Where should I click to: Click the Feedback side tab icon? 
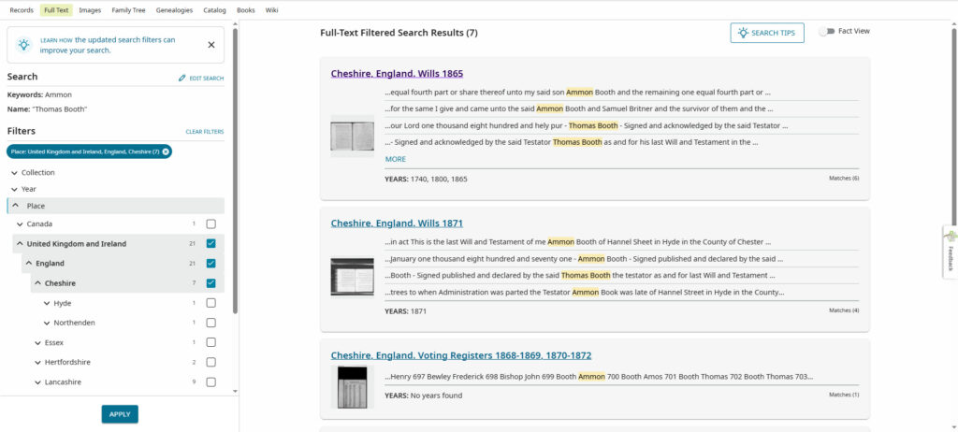click(951, 238)
